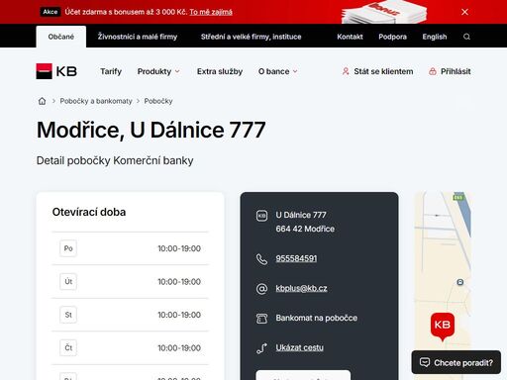507x380 pixels.
Task: Click Stát se klientem
Action: pyautogui.click(x=383, y=71)
